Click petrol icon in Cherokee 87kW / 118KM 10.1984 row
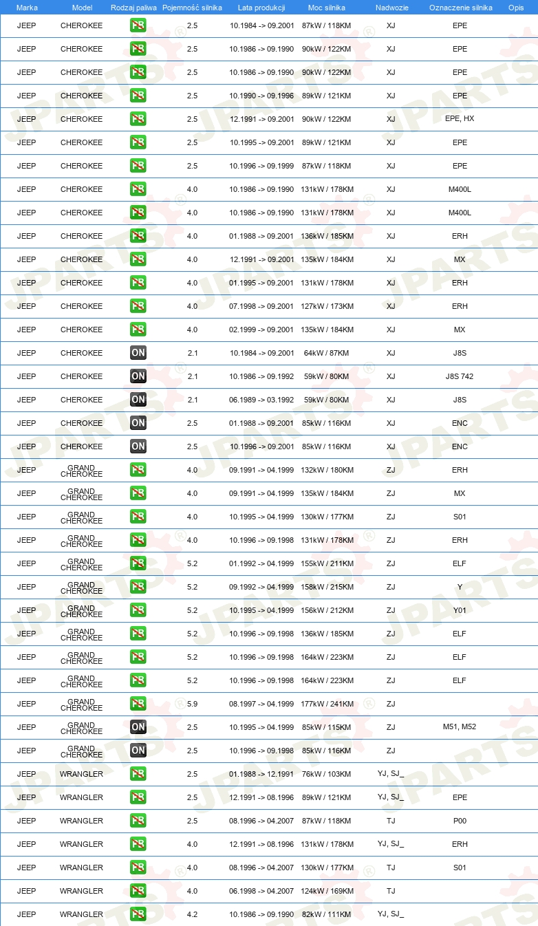Screen dimensions: 538x926 tap(138, 25)
